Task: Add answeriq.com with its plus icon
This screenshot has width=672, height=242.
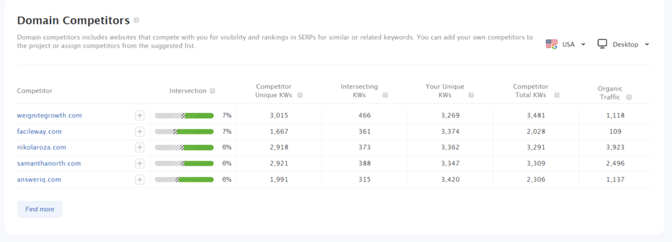Action: point(140,180)
